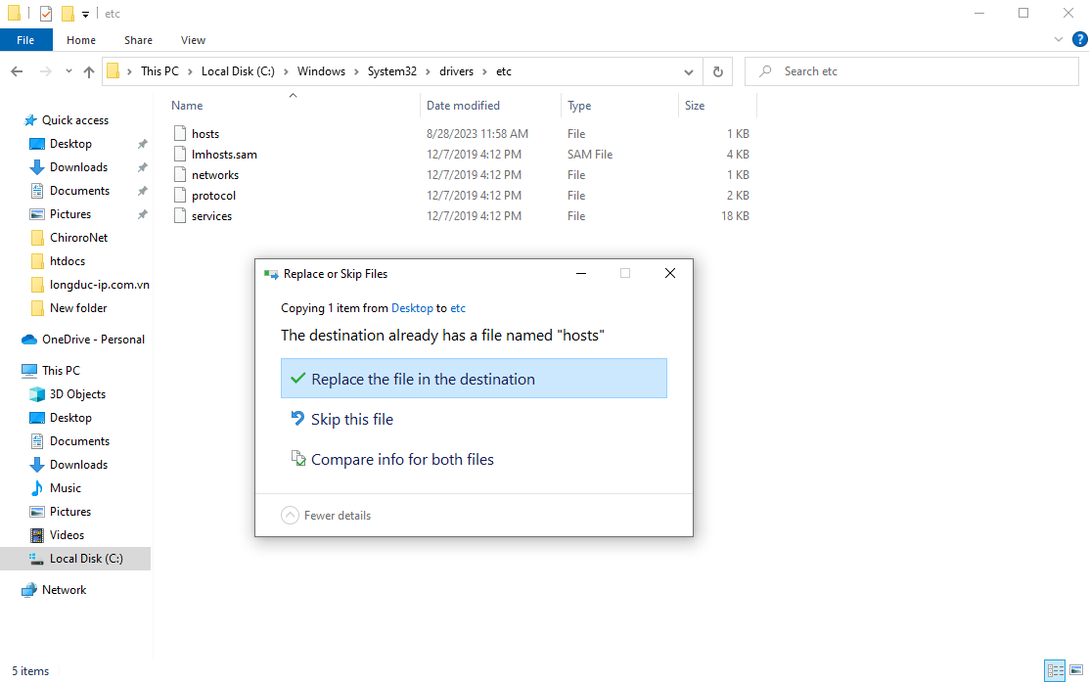Screen dimensions: 1089x682
Task: Expand the ribbon with chevron arrow
Action: (1058, 40)
